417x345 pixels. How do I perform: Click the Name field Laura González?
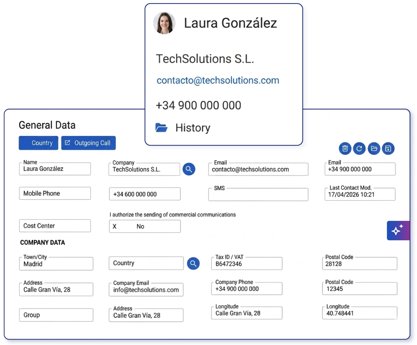(55, 169)
